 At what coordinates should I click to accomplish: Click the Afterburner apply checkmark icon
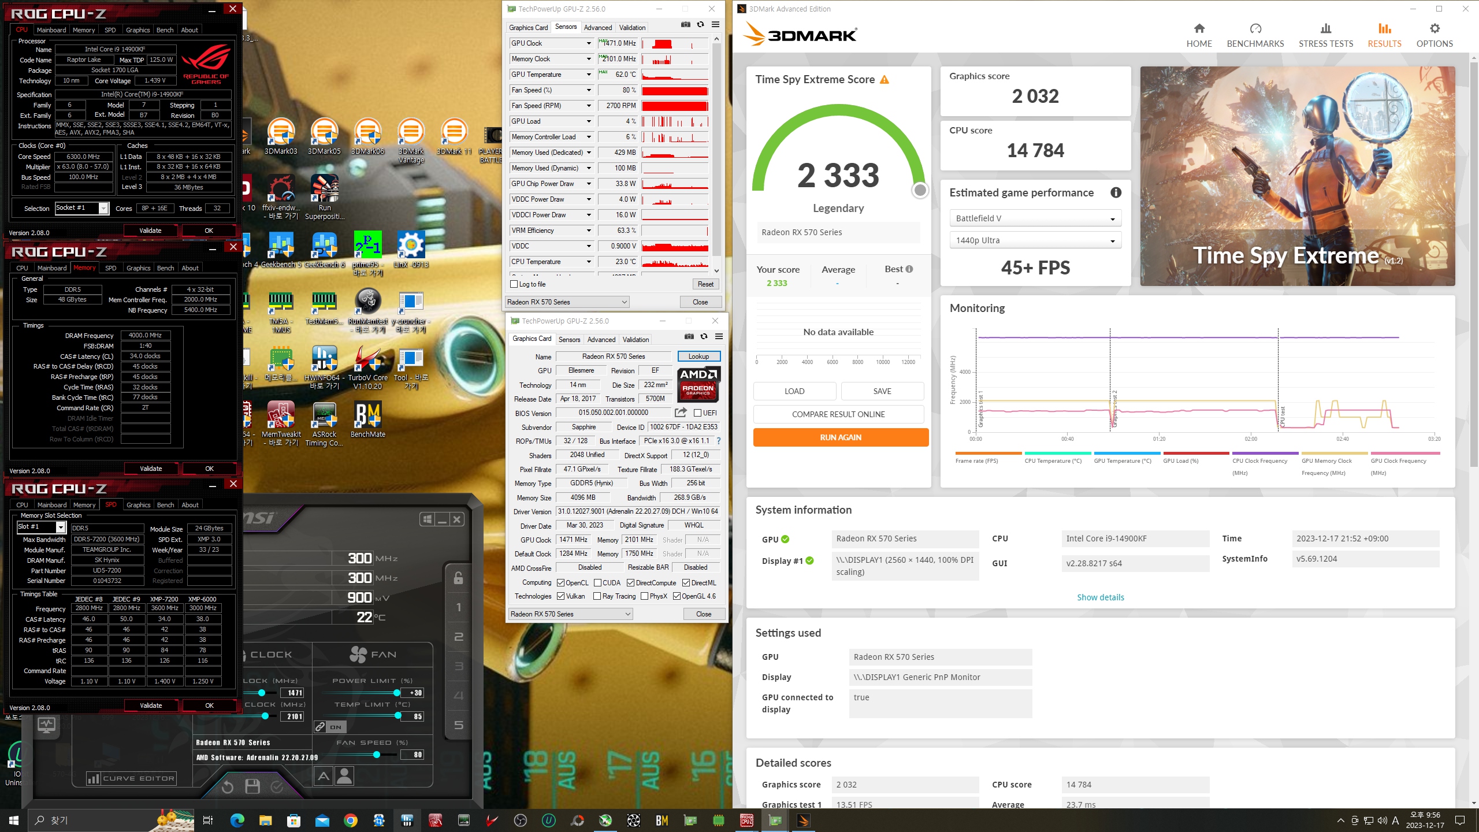[277, 787]
